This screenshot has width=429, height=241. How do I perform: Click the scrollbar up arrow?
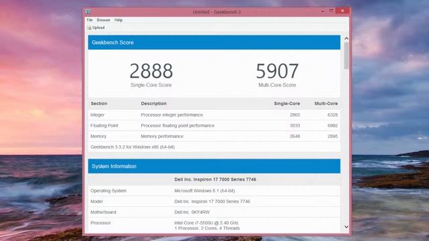point(347,39)
